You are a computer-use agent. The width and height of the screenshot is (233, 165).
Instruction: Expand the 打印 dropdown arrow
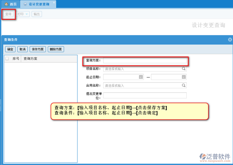coord(27,14)
